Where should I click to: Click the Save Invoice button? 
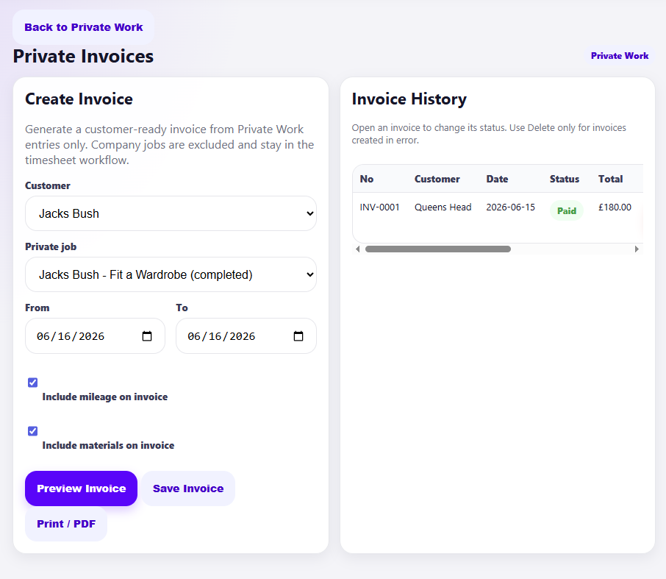coord(188,489)
